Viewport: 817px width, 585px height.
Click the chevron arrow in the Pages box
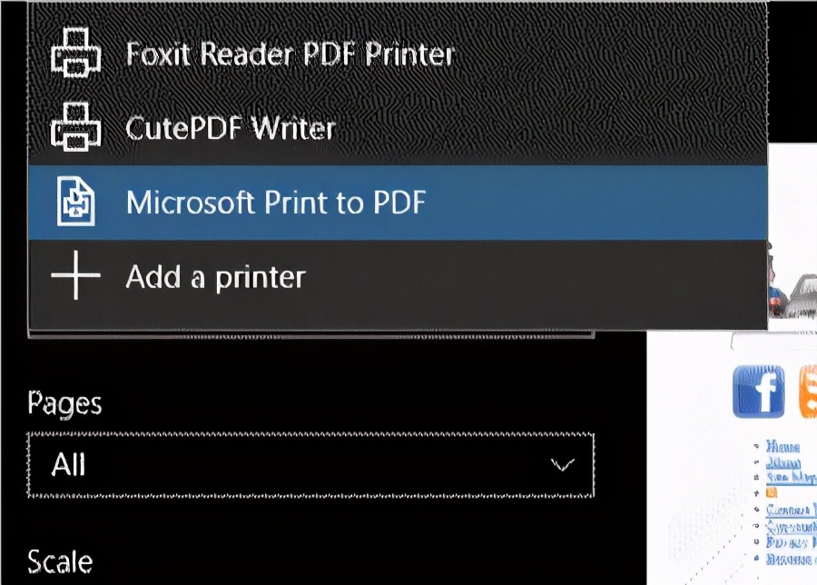tap(563, 464)
